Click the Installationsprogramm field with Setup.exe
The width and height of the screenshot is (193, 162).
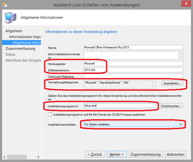pyautogui.click(x=120, y=106)
